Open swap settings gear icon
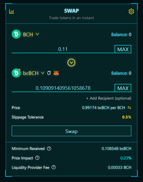The image size is (143, 182). (x=131, y=11)
